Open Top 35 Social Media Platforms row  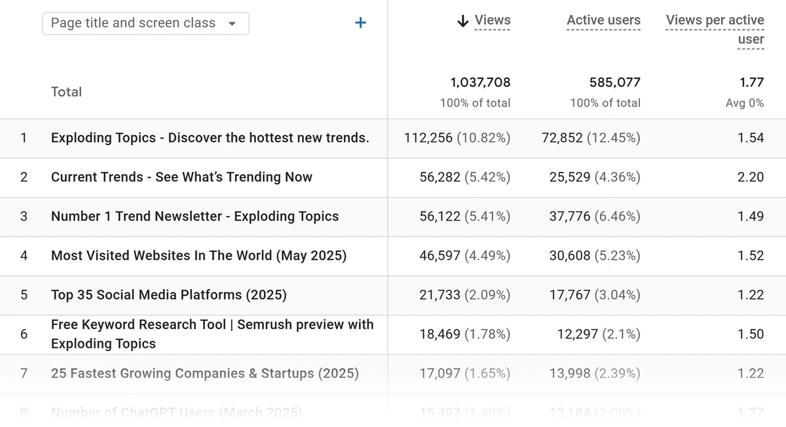click(x=168, y=295)
